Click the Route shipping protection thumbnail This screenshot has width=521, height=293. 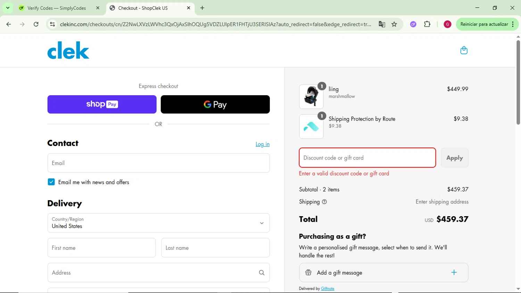click(x=311, y=127)
